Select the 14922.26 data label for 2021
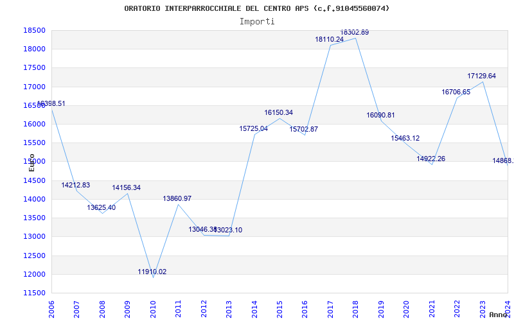The height and width of the screenshot is (321, 514). [x=430, y=159]
